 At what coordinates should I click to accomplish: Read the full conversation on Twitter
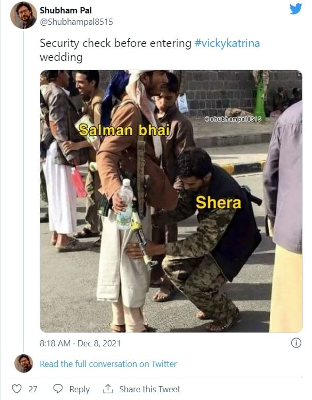pos(108,364)
